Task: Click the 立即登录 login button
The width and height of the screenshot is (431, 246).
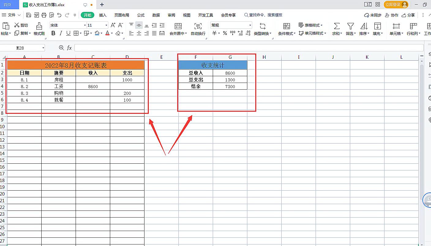Action: (393, 5)
